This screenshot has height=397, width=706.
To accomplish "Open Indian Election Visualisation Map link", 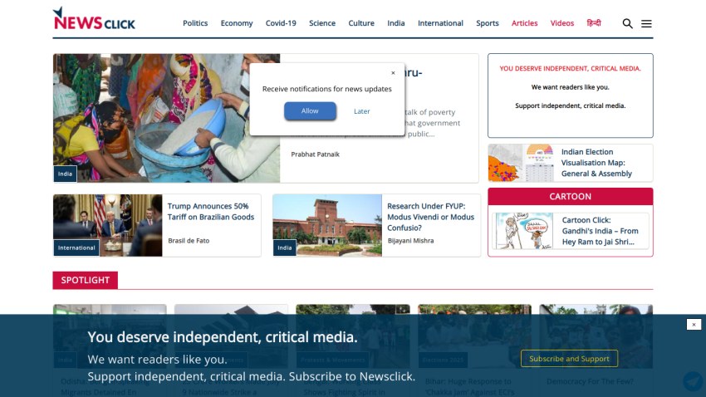I will coord(596,163).
